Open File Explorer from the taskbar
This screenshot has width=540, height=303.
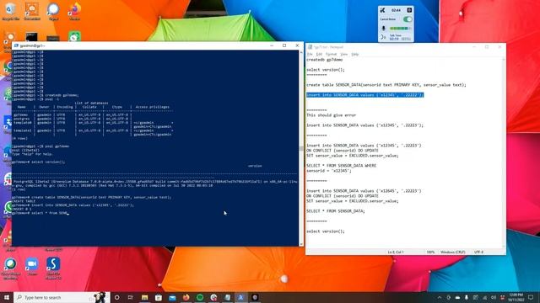click(144, 297)
